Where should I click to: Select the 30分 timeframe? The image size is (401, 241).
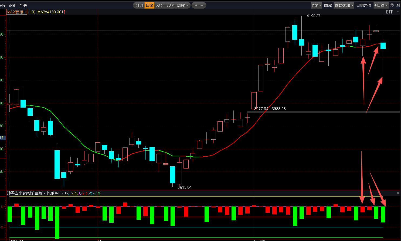click(171, 5)
